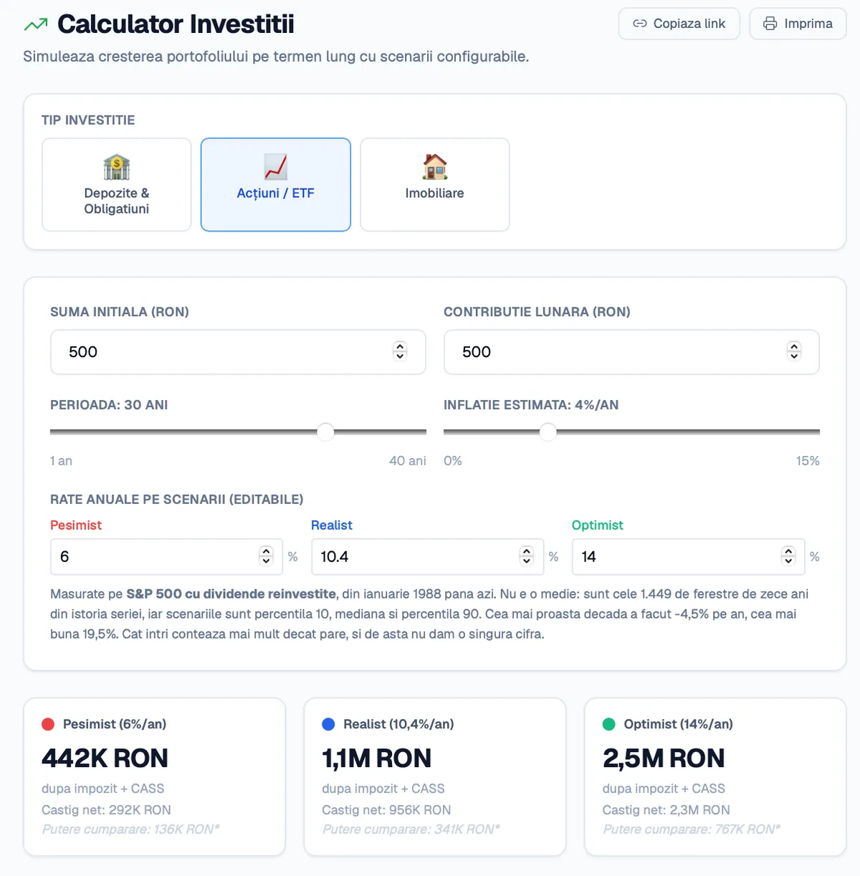Click the printer icon in Imprima
The height and width of the screenshot is (876, 860).
pos(770,24)
